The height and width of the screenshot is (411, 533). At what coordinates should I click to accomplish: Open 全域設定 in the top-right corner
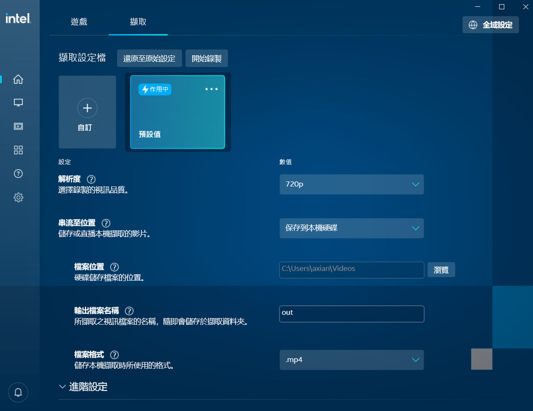[490, 24]
